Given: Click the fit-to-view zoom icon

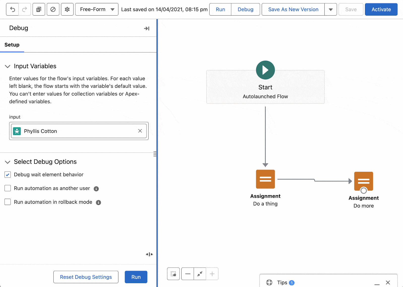Looking at the screenshot, I should (x=200, y=274).
